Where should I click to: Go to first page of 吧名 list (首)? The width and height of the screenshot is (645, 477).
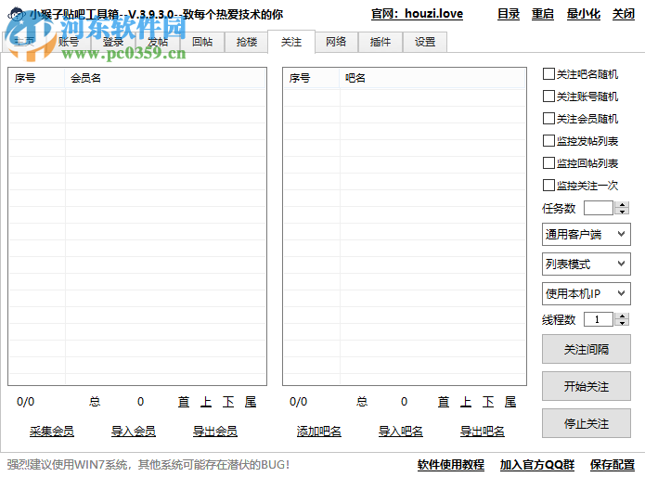pos(444,401)
